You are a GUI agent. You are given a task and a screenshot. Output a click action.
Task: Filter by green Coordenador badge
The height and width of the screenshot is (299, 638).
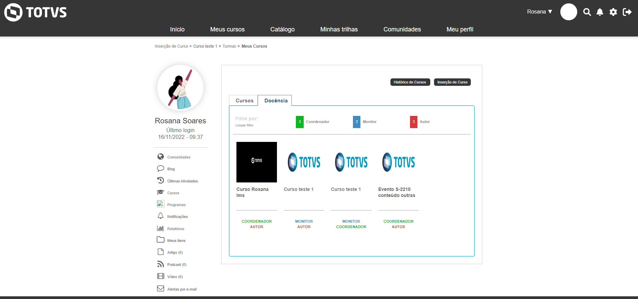pos(300,122)
